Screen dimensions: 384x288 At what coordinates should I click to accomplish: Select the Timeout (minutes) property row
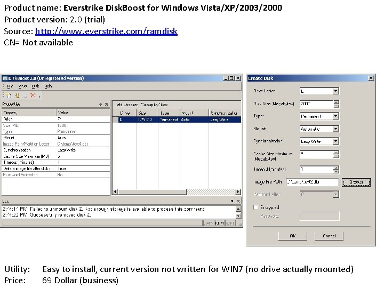[x=56, y=162]
